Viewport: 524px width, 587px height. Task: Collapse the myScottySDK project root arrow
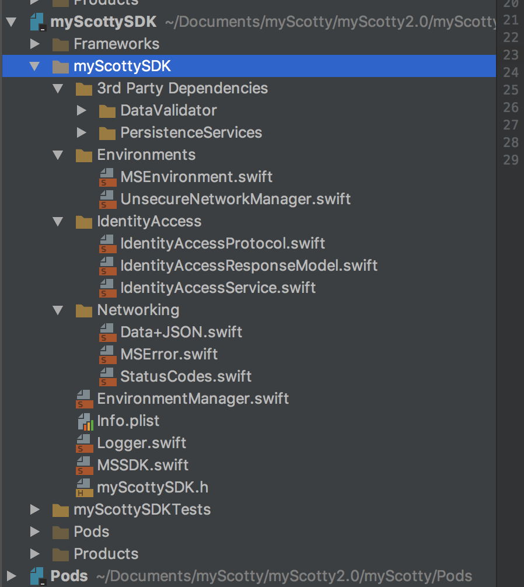point(11,22)
